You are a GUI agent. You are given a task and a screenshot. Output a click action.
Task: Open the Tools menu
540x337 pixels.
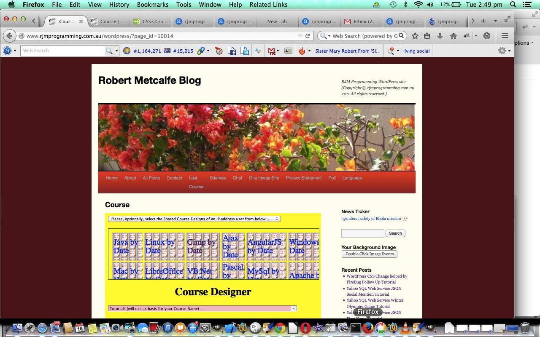(184, 5)
